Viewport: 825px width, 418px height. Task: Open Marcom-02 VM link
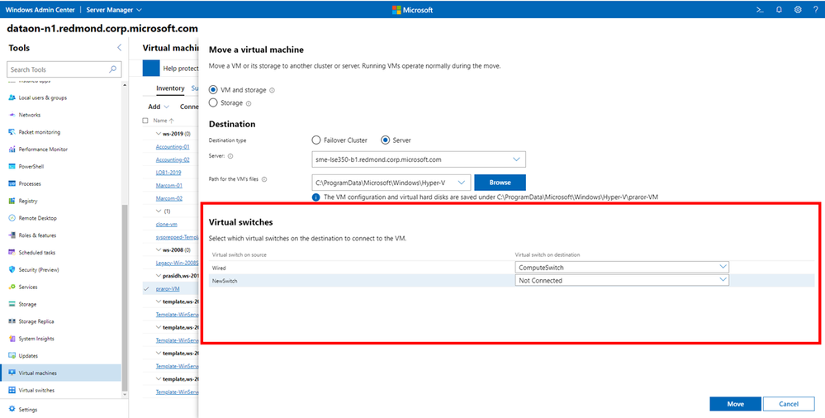169,198
